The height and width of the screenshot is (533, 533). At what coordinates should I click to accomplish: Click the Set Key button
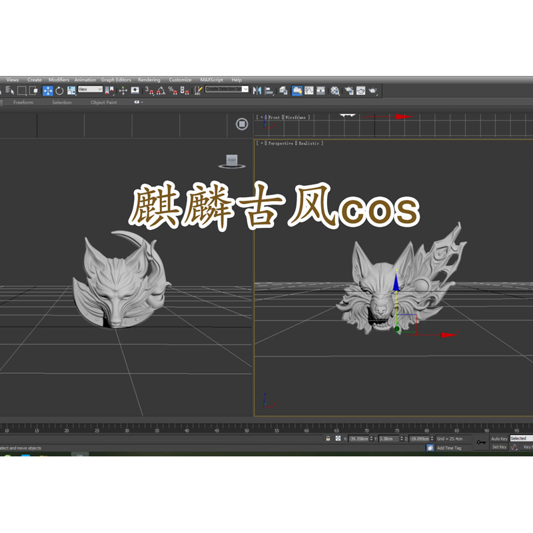pyautogui.click(x=499, y=447)
